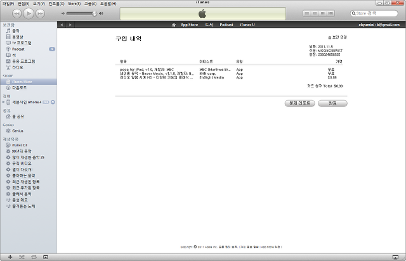Select Genius in the sidebar
406x261 pixels.
coord(29,131)
